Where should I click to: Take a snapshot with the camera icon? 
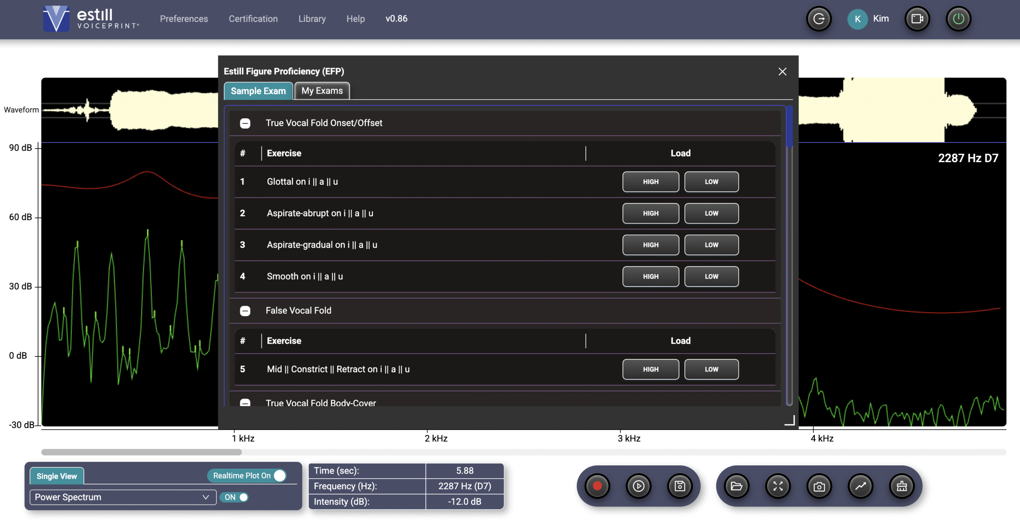pyautogui.click(x=819, y=486)
